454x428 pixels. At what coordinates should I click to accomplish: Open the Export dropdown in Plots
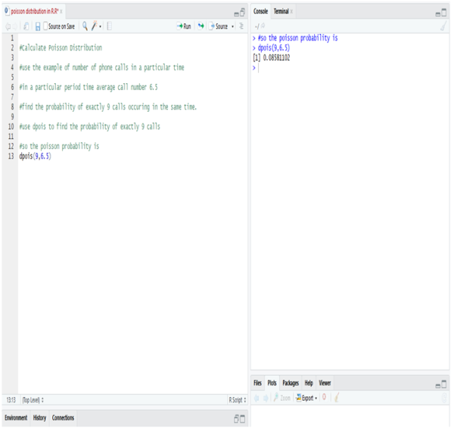pos(306,398)
